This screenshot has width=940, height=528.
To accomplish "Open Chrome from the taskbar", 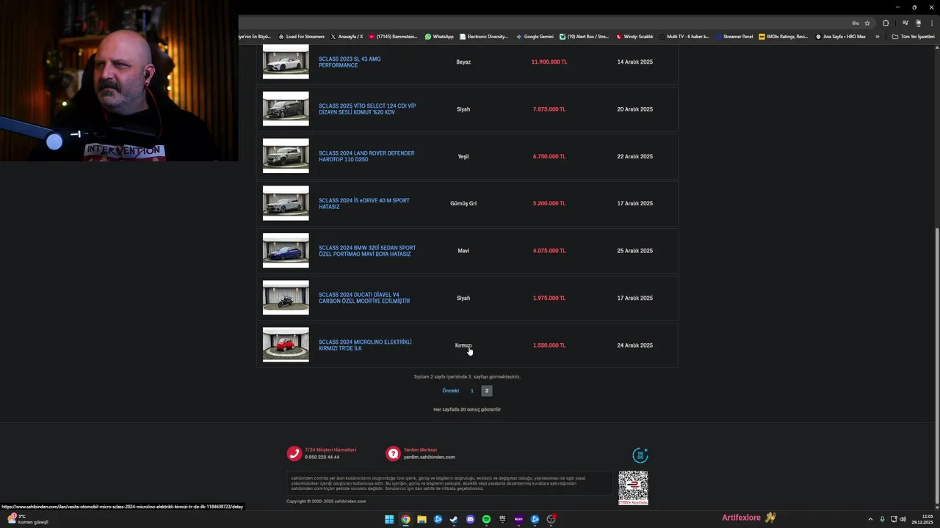I will coord(405,519).
